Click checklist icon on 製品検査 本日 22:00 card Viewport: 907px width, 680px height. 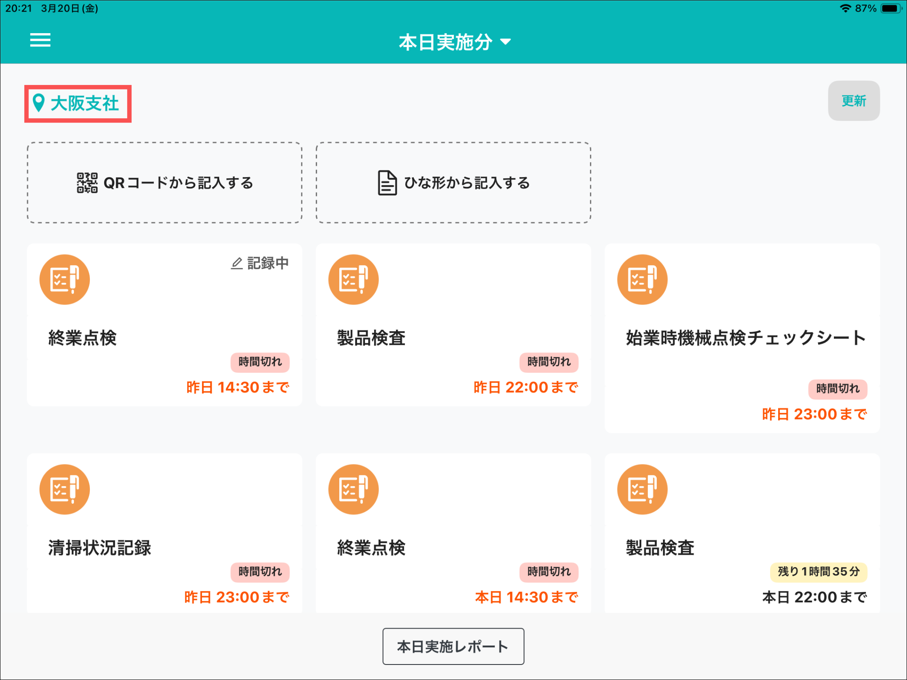[x=642, y=489]
